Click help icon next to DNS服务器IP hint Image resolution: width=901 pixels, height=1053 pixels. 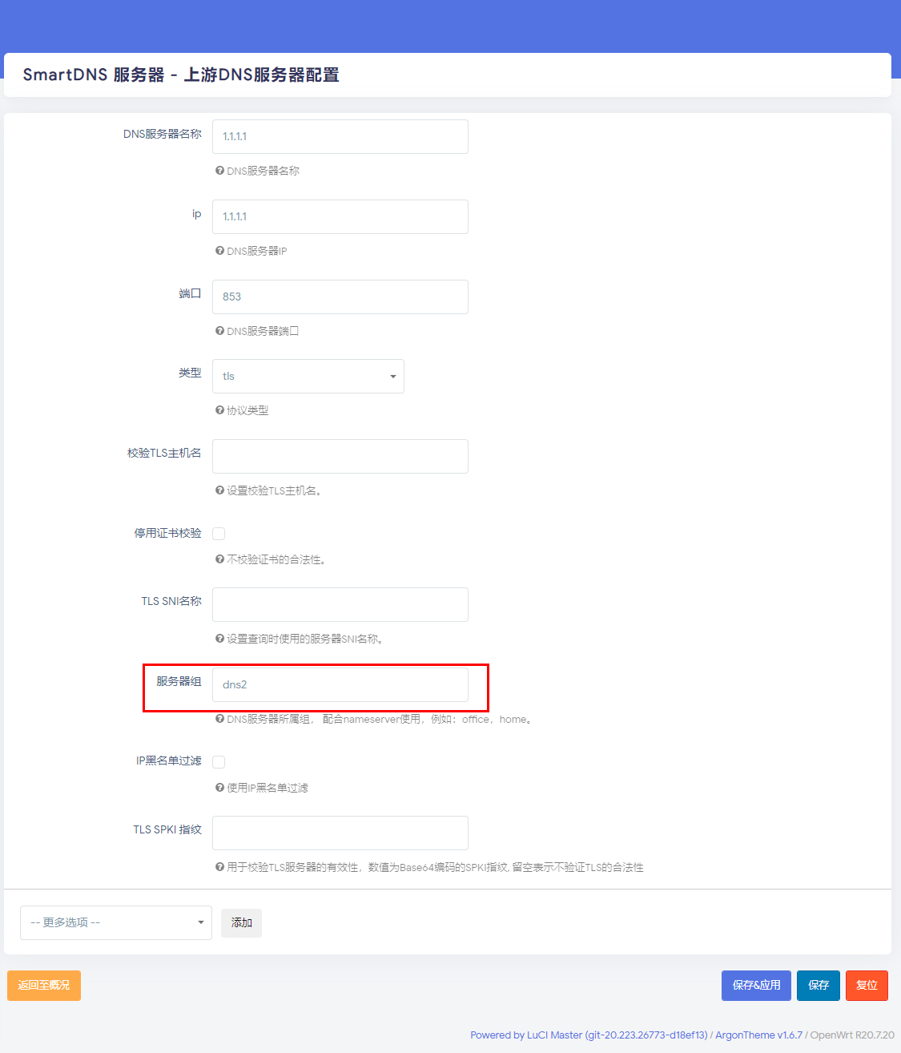(219, 251)
